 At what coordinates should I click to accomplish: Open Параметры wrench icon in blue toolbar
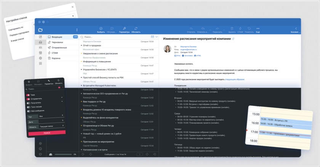[x=124, y=29]
